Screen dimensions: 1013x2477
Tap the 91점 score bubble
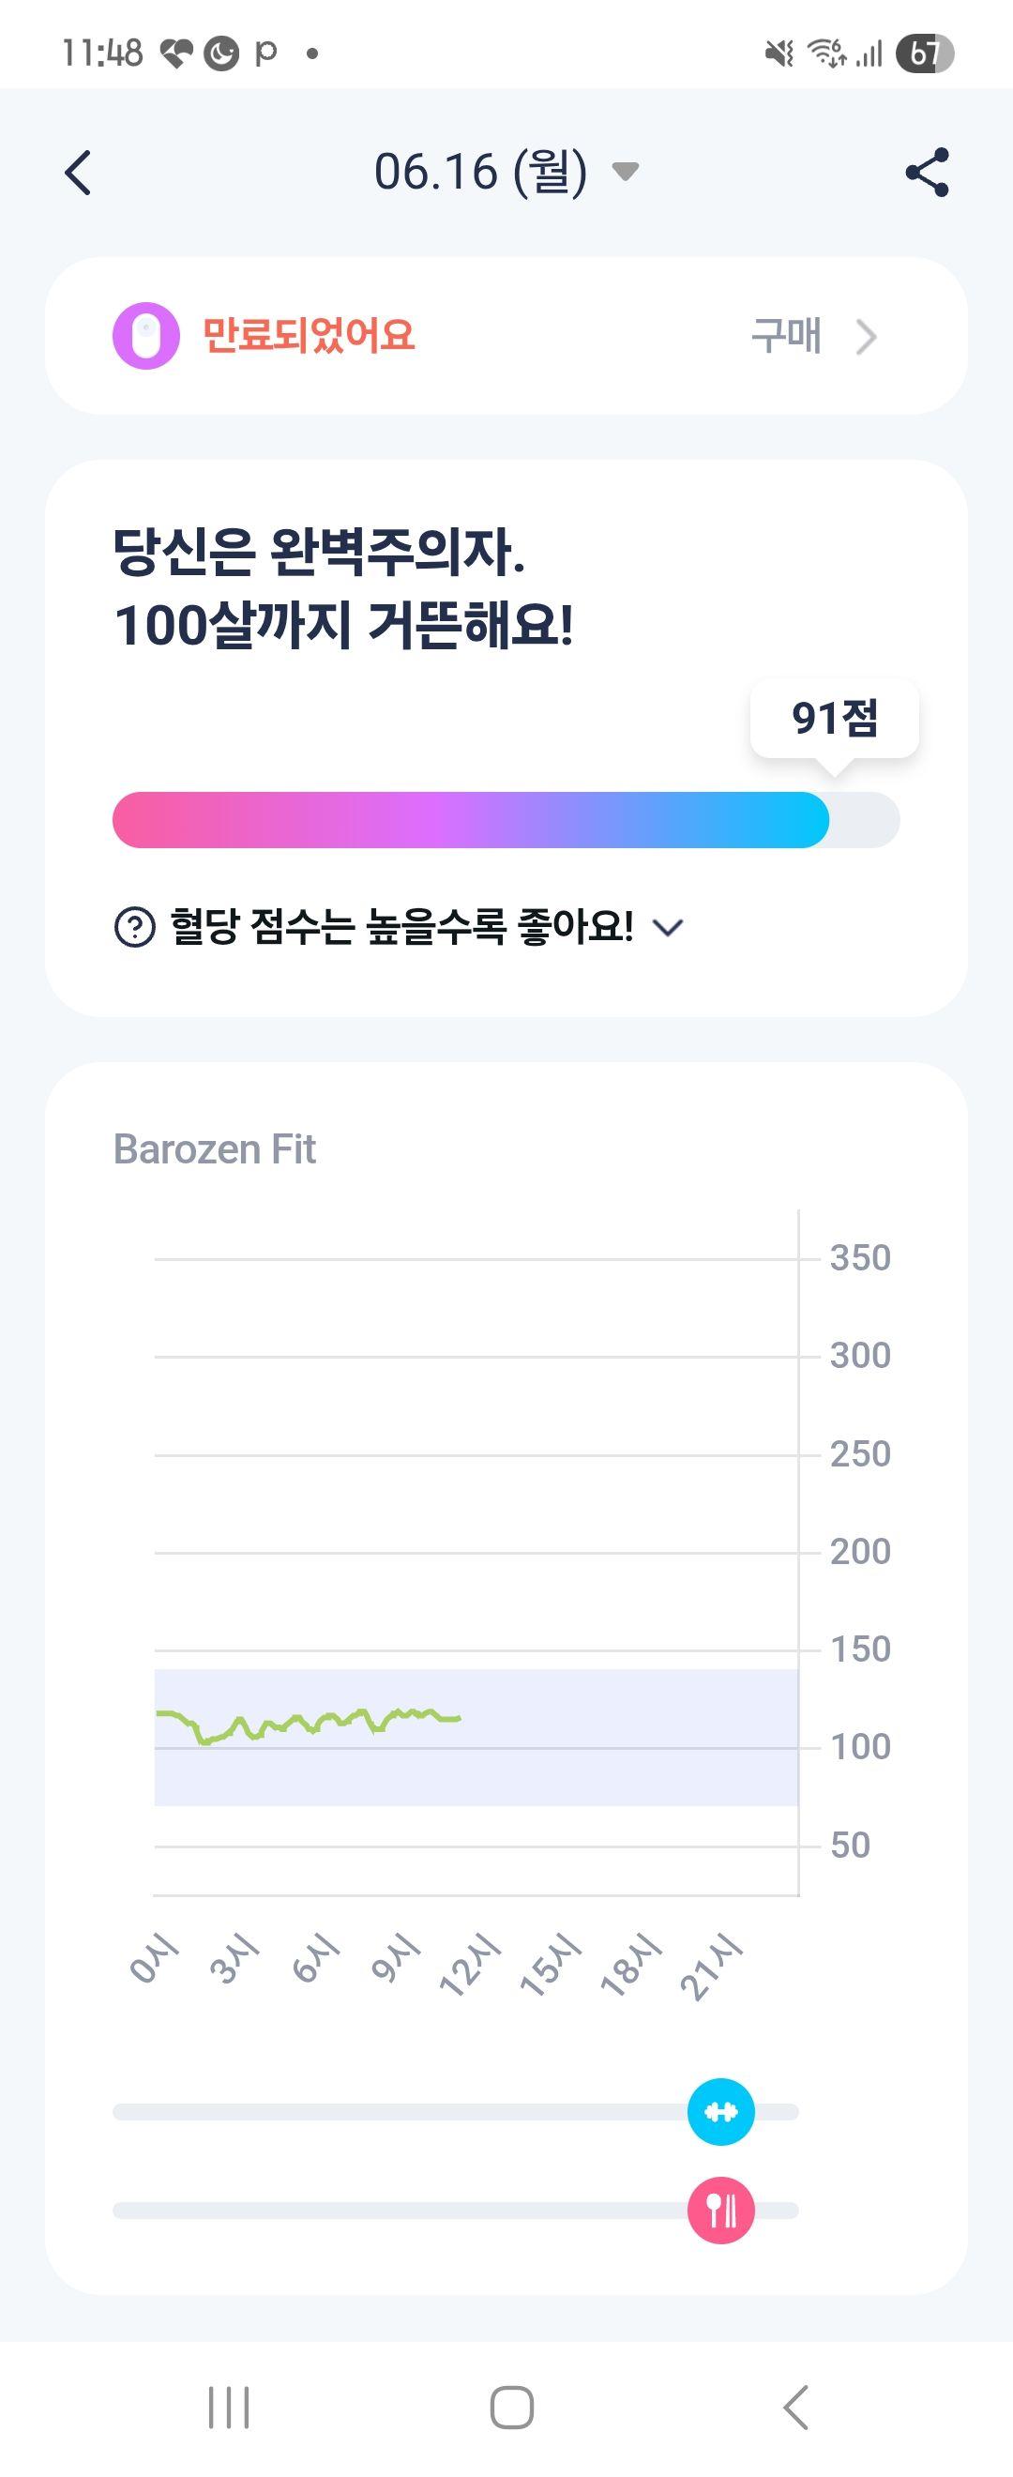(x=834, y=719)
